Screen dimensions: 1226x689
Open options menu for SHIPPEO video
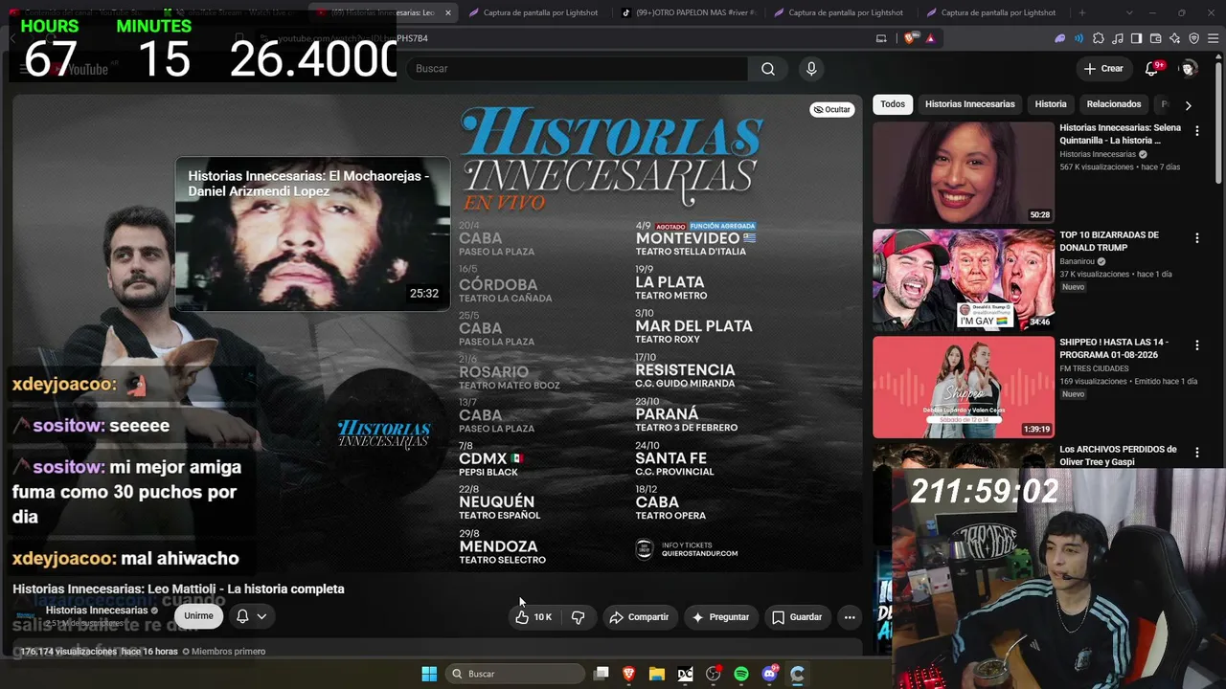pos(1196,345)
